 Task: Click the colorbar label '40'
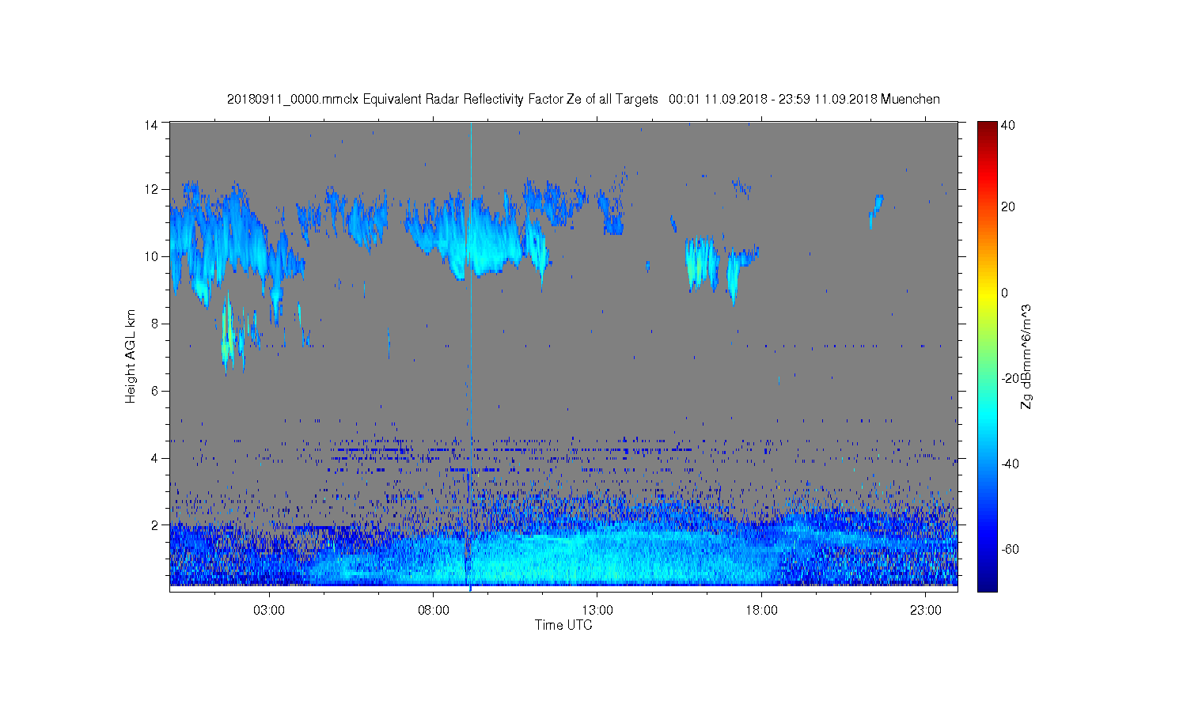tap(1008, 125)
